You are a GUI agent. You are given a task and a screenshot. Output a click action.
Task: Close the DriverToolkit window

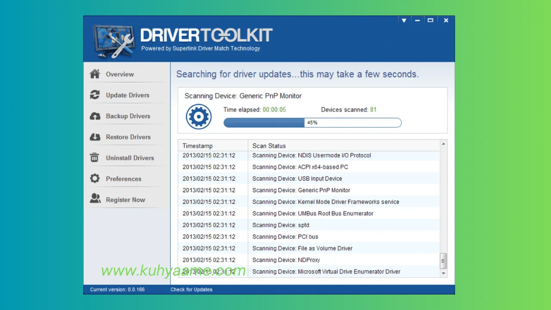click(446, 20)
